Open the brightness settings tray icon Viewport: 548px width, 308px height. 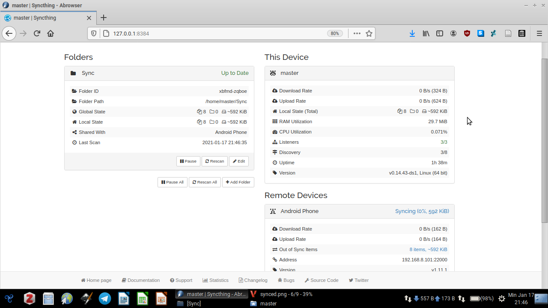[x=501, y=299]
